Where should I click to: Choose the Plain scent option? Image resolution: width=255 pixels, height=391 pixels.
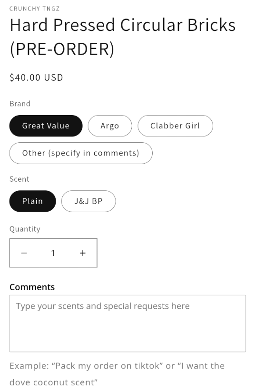coord(33,201)
